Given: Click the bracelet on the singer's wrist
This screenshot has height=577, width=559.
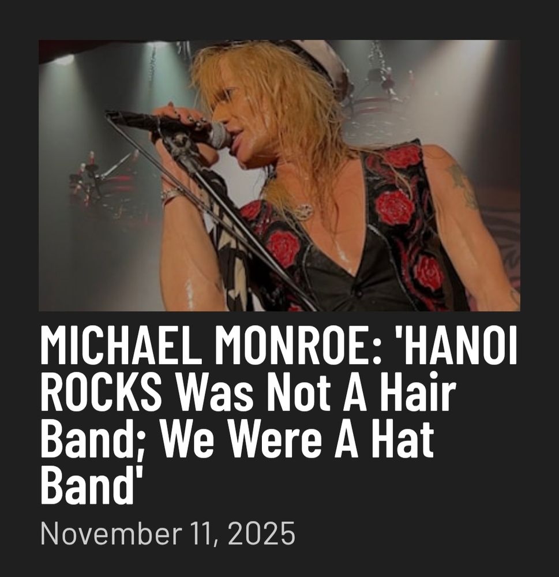Looking at the screenshot, I should [171, 194].
